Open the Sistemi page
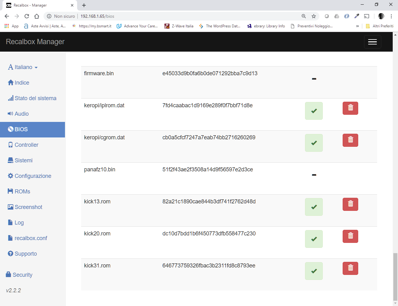398x306 pixels. click(x=20, y=160)
